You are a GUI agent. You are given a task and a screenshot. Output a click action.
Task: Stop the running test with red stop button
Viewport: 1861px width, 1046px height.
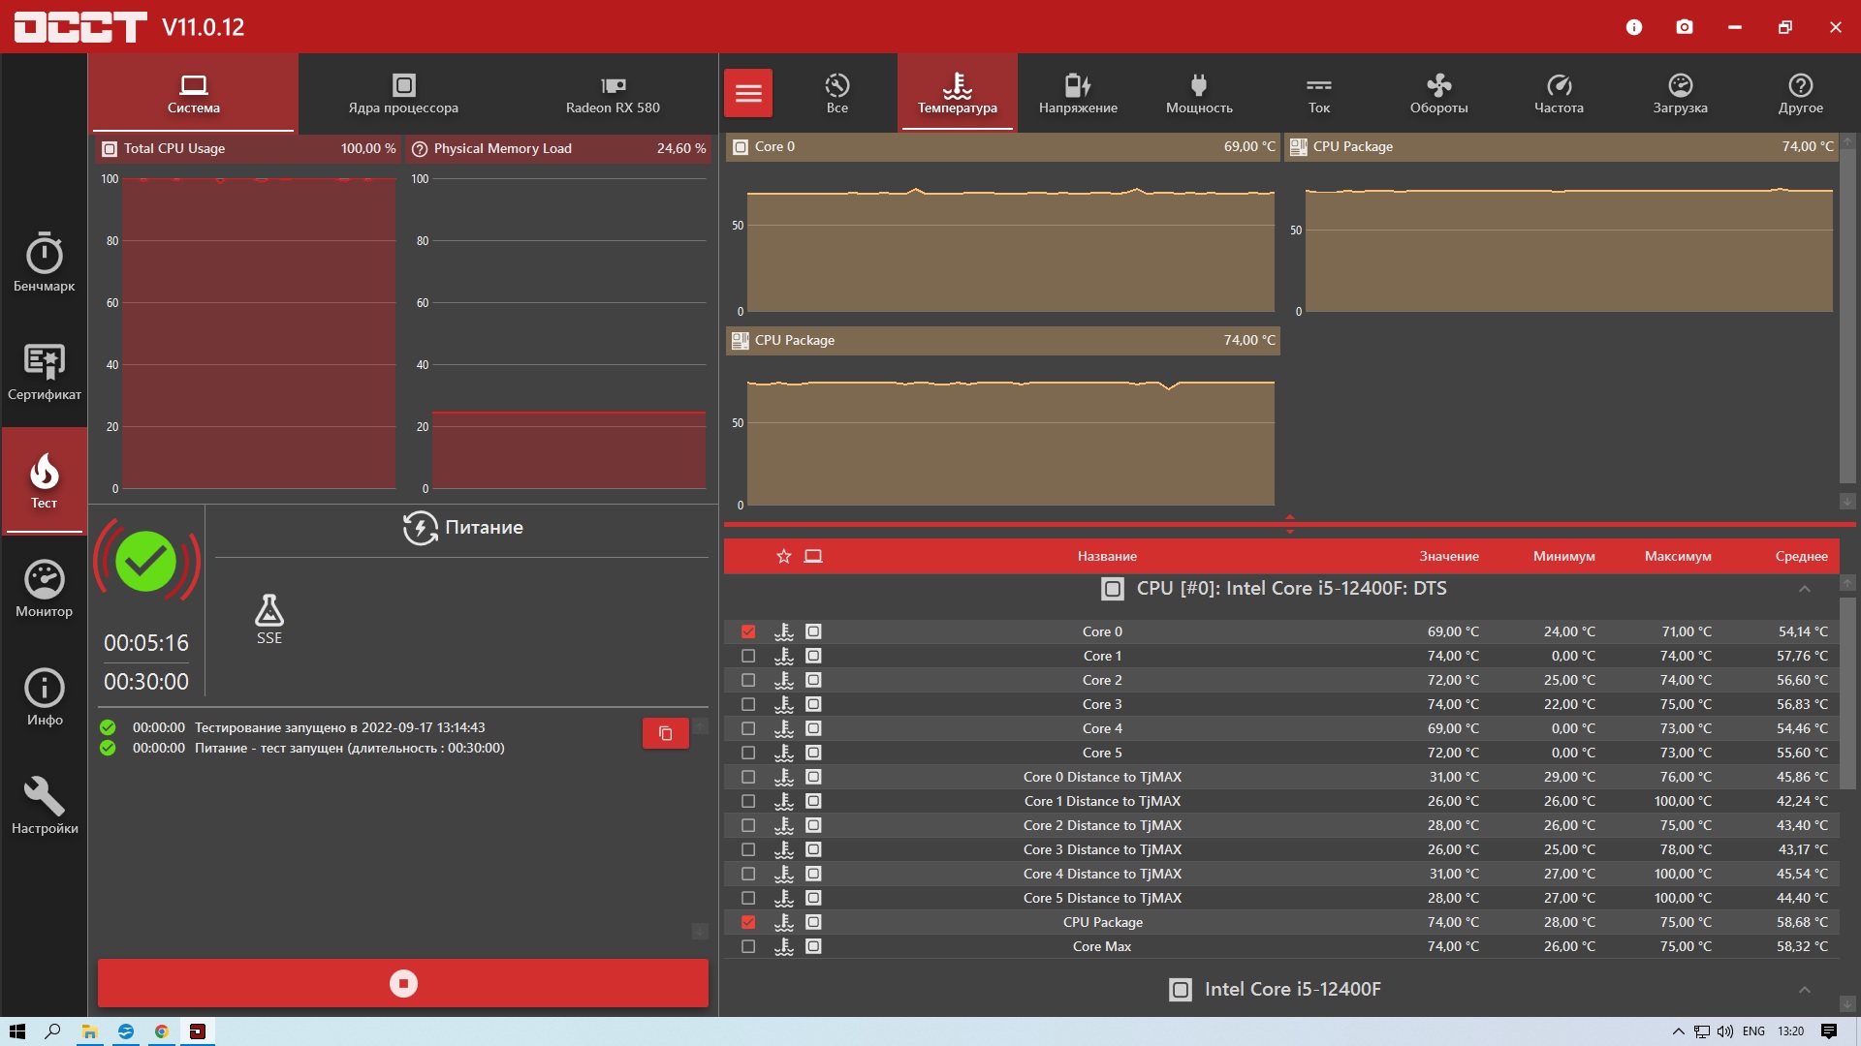coord(403,983)
